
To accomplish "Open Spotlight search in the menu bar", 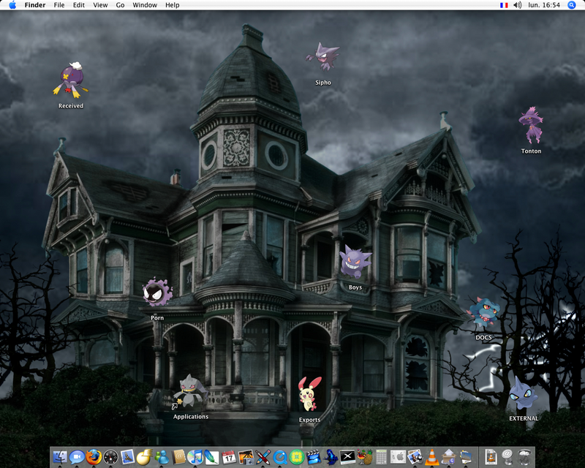I will click(x=572, y=5).
